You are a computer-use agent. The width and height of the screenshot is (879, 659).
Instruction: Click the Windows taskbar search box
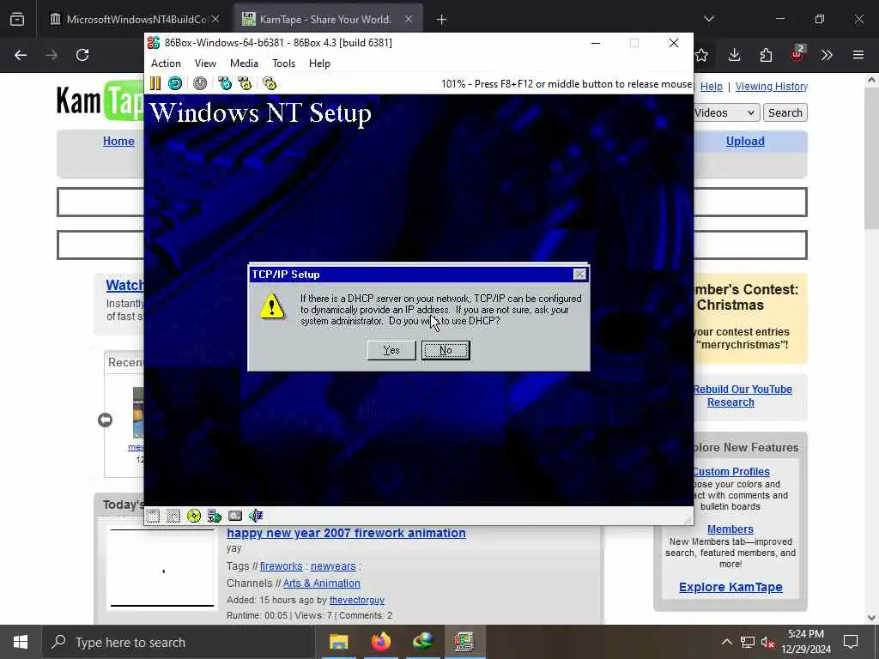[x=178, y=642]
